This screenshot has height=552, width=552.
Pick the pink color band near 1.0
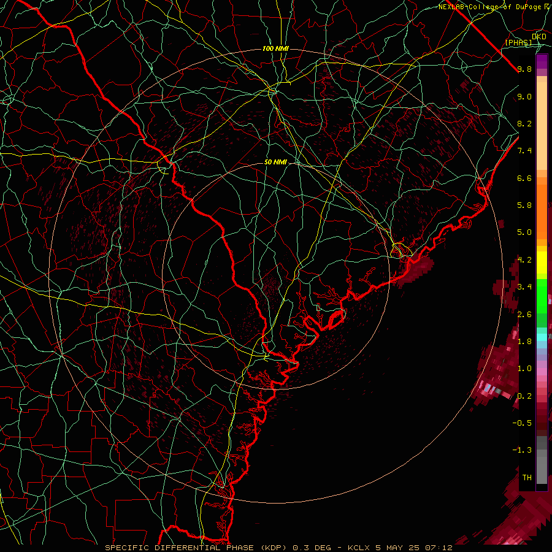(x=542, y=372)
